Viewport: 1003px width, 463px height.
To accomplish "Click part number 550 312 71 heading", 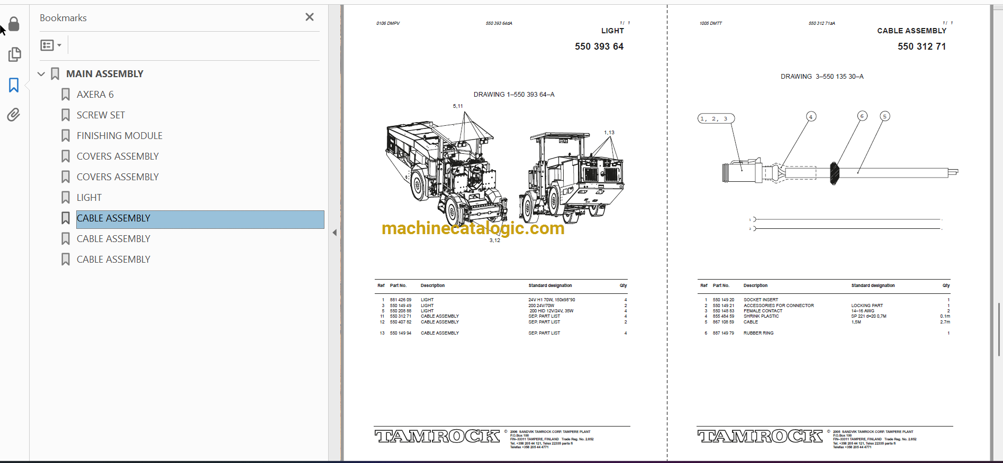I will (921, 47).
